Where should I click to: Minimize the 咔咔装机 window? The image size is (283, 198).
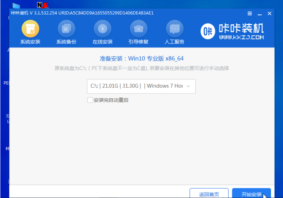[x=259, y=13]
